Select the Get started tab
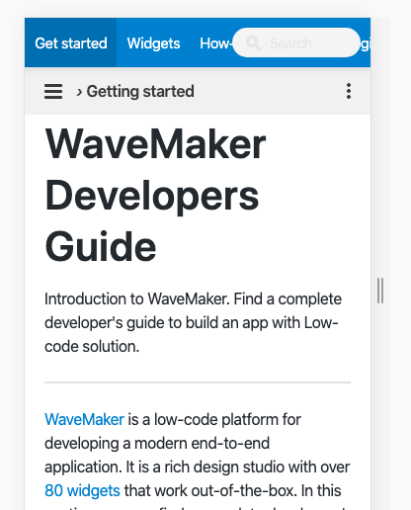 [x=71, y=42]
